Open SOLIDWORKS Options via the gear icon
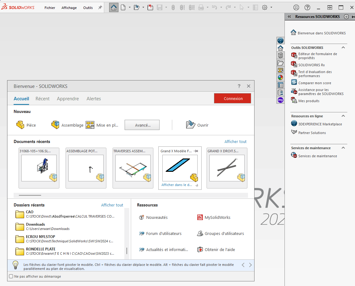Viewport: 355px width, 286px height. tap(265, 7)
